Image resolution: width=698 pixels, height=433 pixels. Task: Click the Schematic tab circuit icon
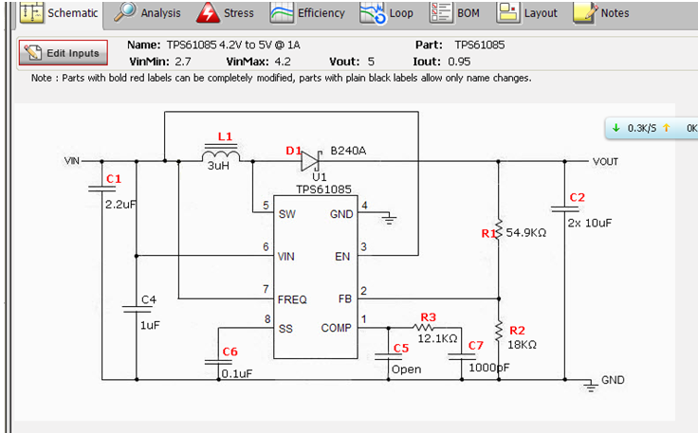[x=31, y=12]
